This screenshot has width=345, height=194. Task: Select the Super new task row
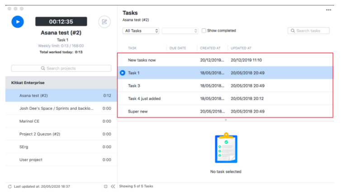(x=138, y=111)
